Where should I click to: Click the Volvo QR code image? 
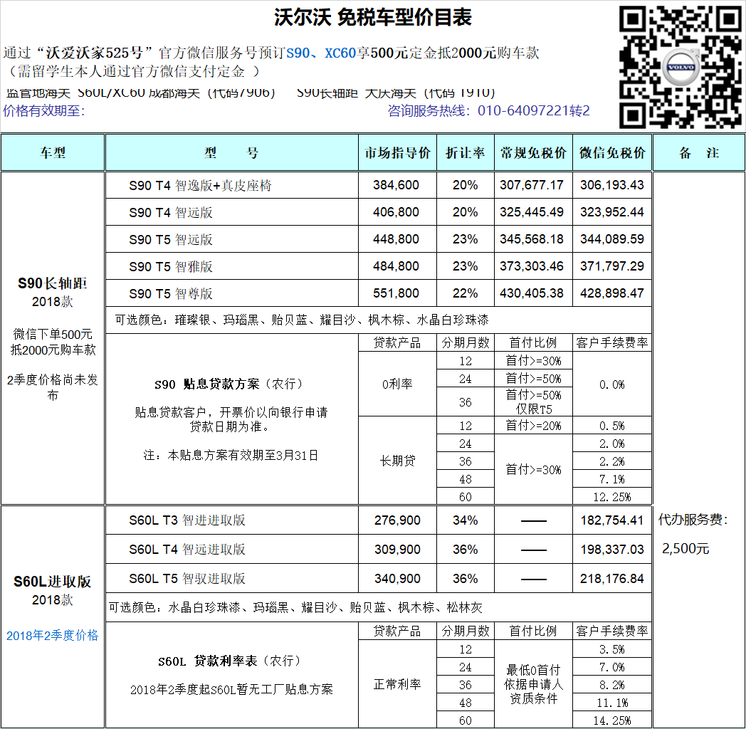681,67
